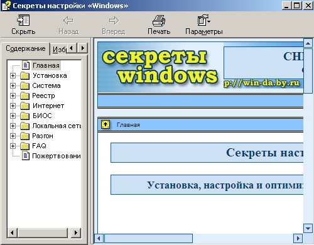Click the tree pane scroll-right arrow
This screenshot has height=245, width=314.
76,232
